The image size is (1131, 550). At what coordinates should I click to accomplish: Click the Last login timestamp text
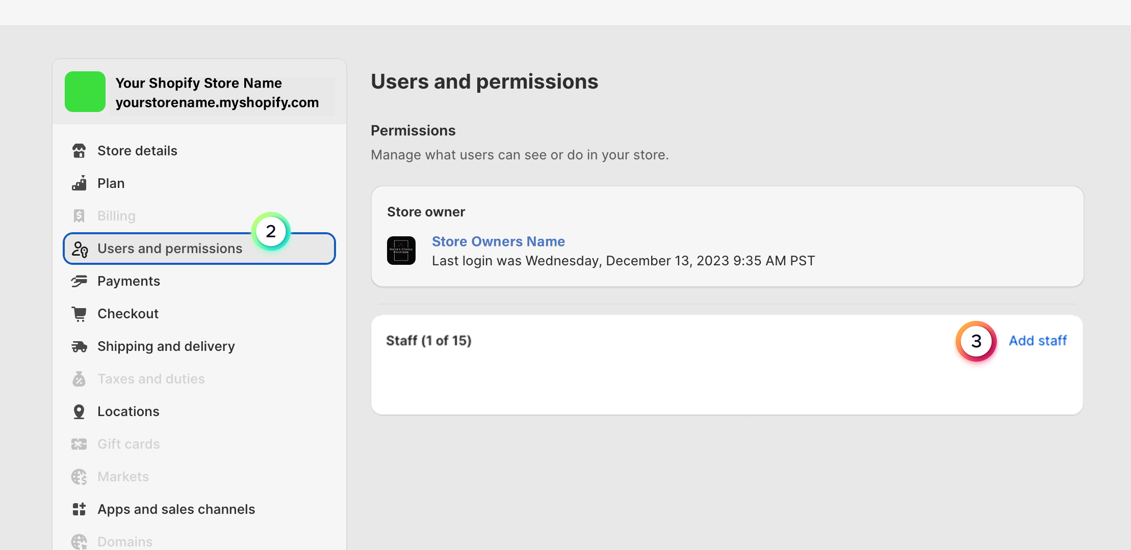pos(623,261)
